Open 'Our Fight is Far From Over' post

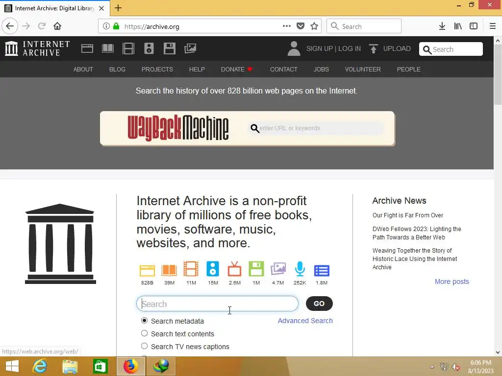[x=407, y=215]
